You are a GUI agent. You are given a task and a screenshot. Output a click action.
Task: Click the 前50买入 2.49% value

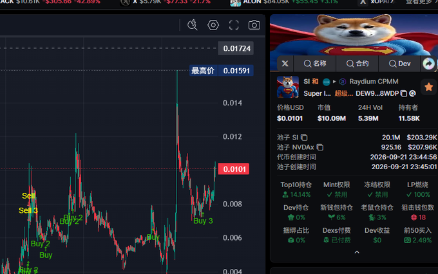tap(418, 241)
